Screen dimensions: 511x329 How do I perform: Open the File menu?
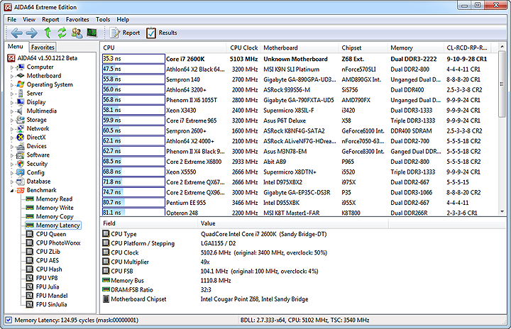[x=12, y=20]
